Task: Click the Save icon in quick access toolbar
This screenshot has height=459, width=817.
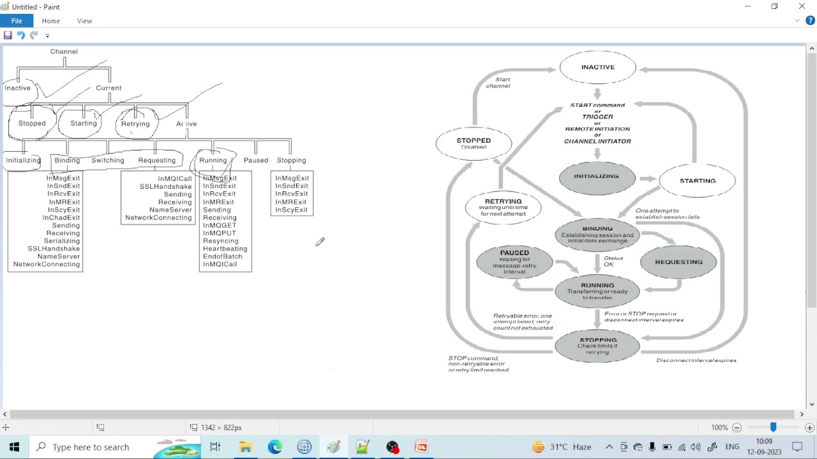Action: click(8, 36)
